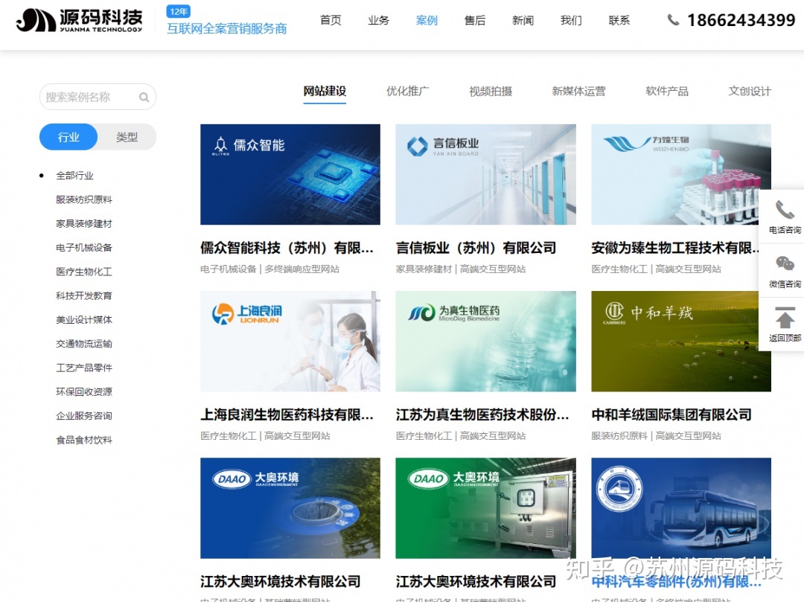Click title 儒众智能科技（苏州）有限...
Viewport: 804px width, 602px height.
287,249
